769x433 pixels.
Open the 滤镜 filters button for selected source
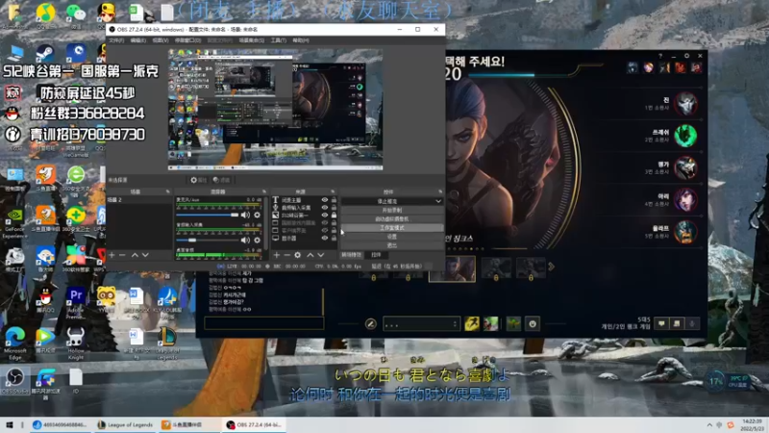click(222, 180)
